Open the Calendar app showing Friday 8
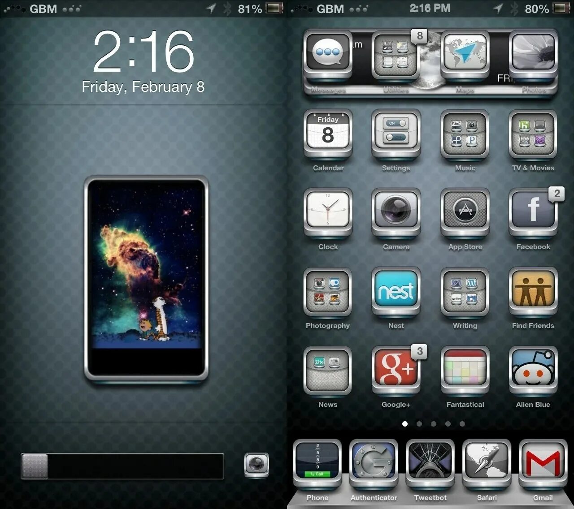The image size is (574, 509). point(328,134)
